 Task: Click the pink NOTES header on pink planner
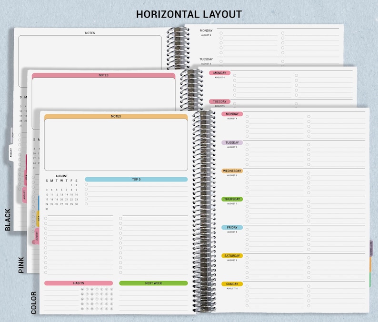103,75
